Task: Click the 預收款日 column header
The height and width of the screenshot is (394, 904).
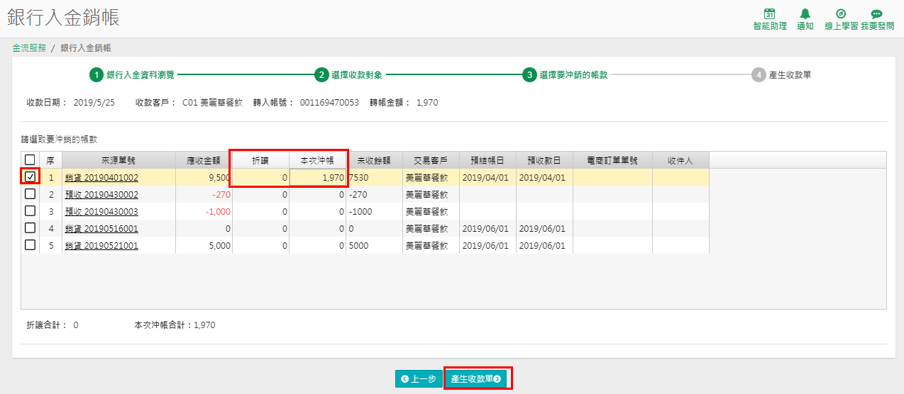Action: point(544,160)
